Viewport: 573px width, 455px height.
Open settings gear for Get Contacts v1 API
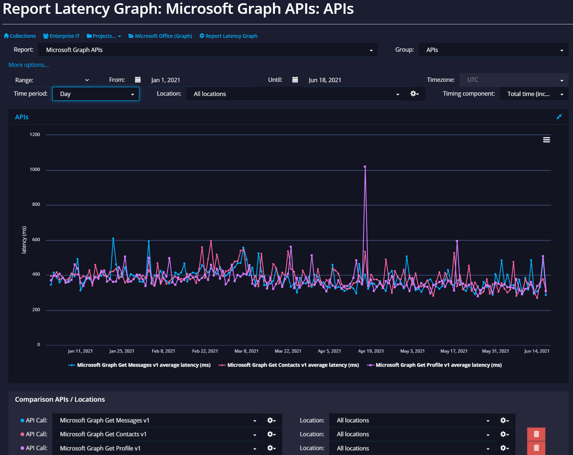[x=271, y=434]
